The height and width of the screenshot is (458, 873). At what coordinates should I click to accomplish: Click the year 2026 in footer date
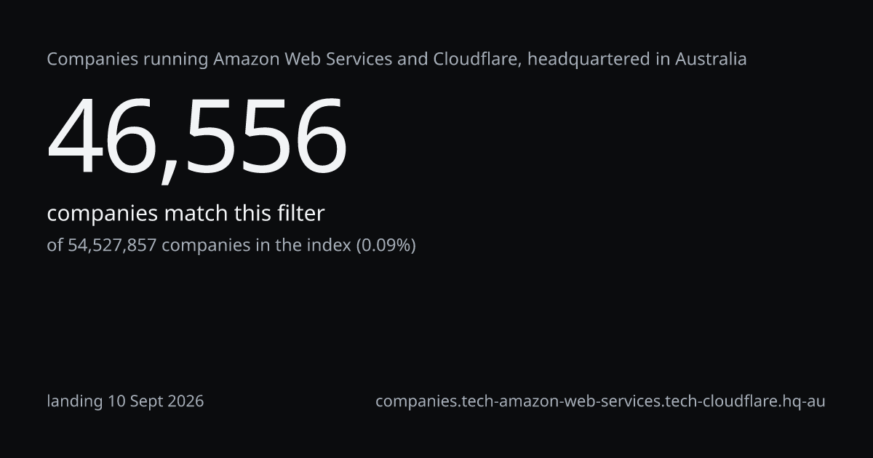pyautogui.click(x=185, y=401)
